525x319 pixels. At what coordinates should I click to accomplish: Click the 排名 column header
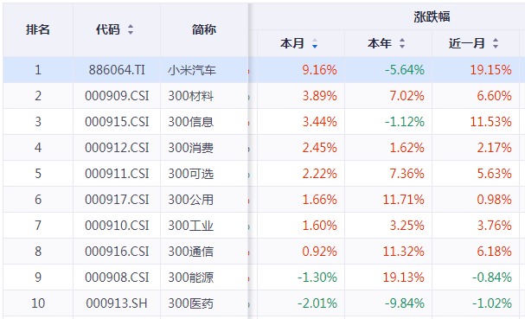click(38, 29)
